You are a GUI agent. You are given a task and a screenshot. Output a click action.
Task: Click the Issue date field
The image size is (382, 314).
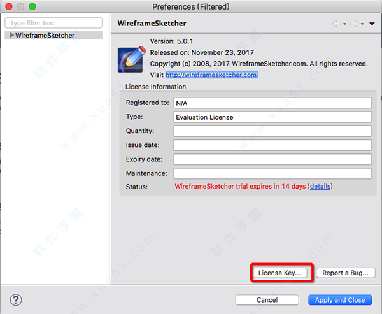272,145
